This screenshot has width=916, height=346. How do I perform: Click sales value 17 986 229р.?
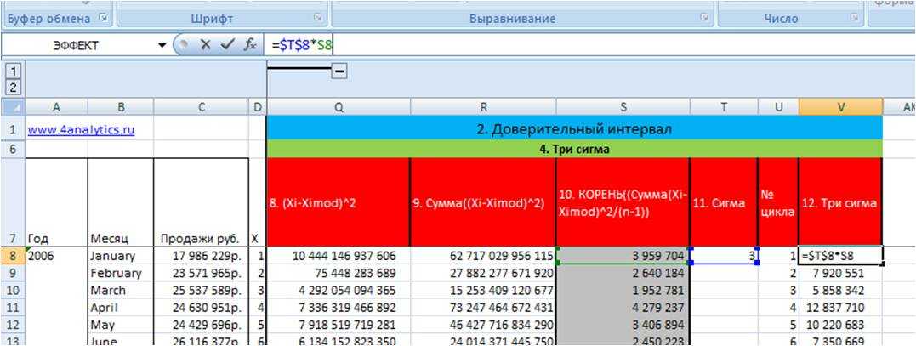[201, 256]
